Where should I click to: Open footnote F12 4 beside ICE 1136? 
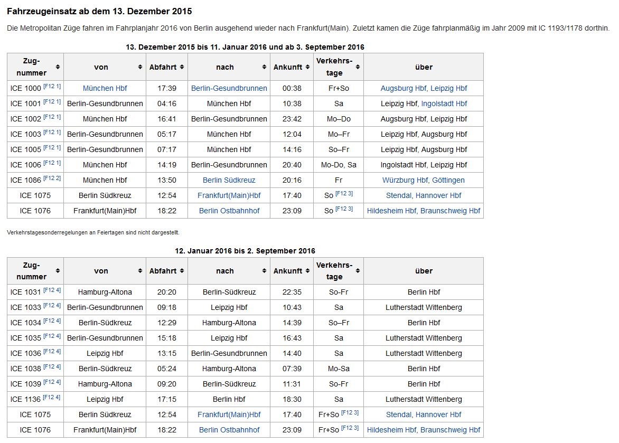pos(52,397)
